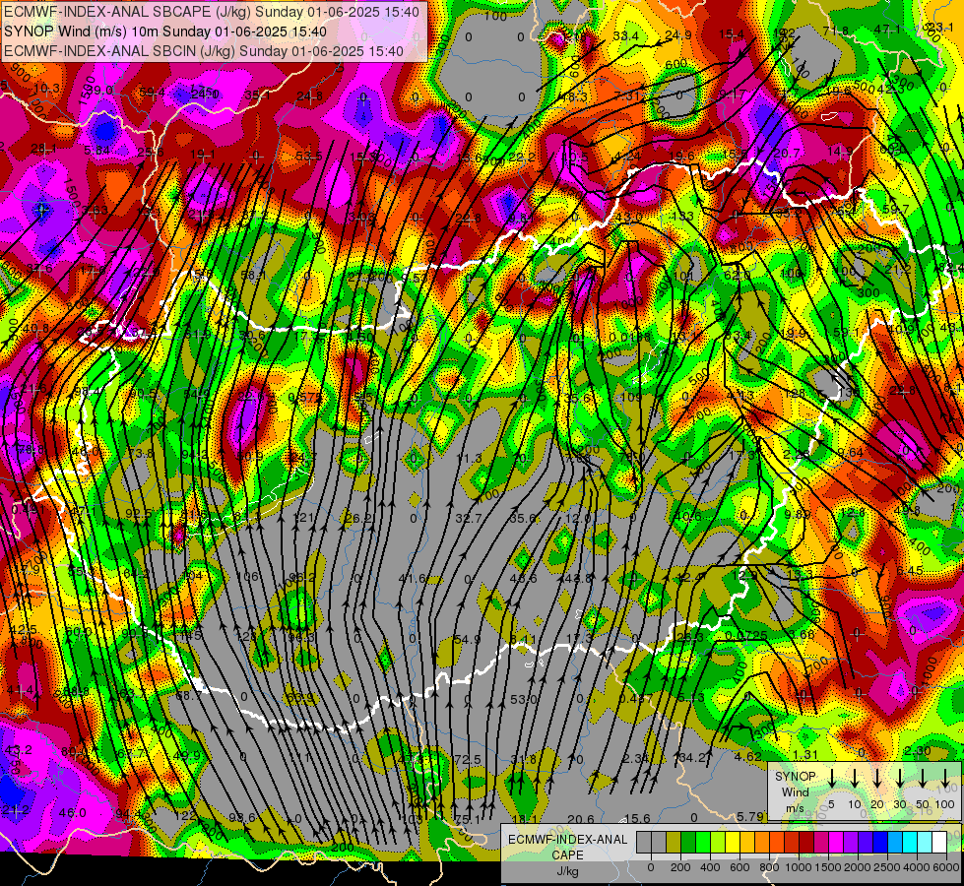Click the 'ECMWF-INDEX-ANAL CAPE' legend label
This screenshot has width=964, height=886.
pos(567,848)
